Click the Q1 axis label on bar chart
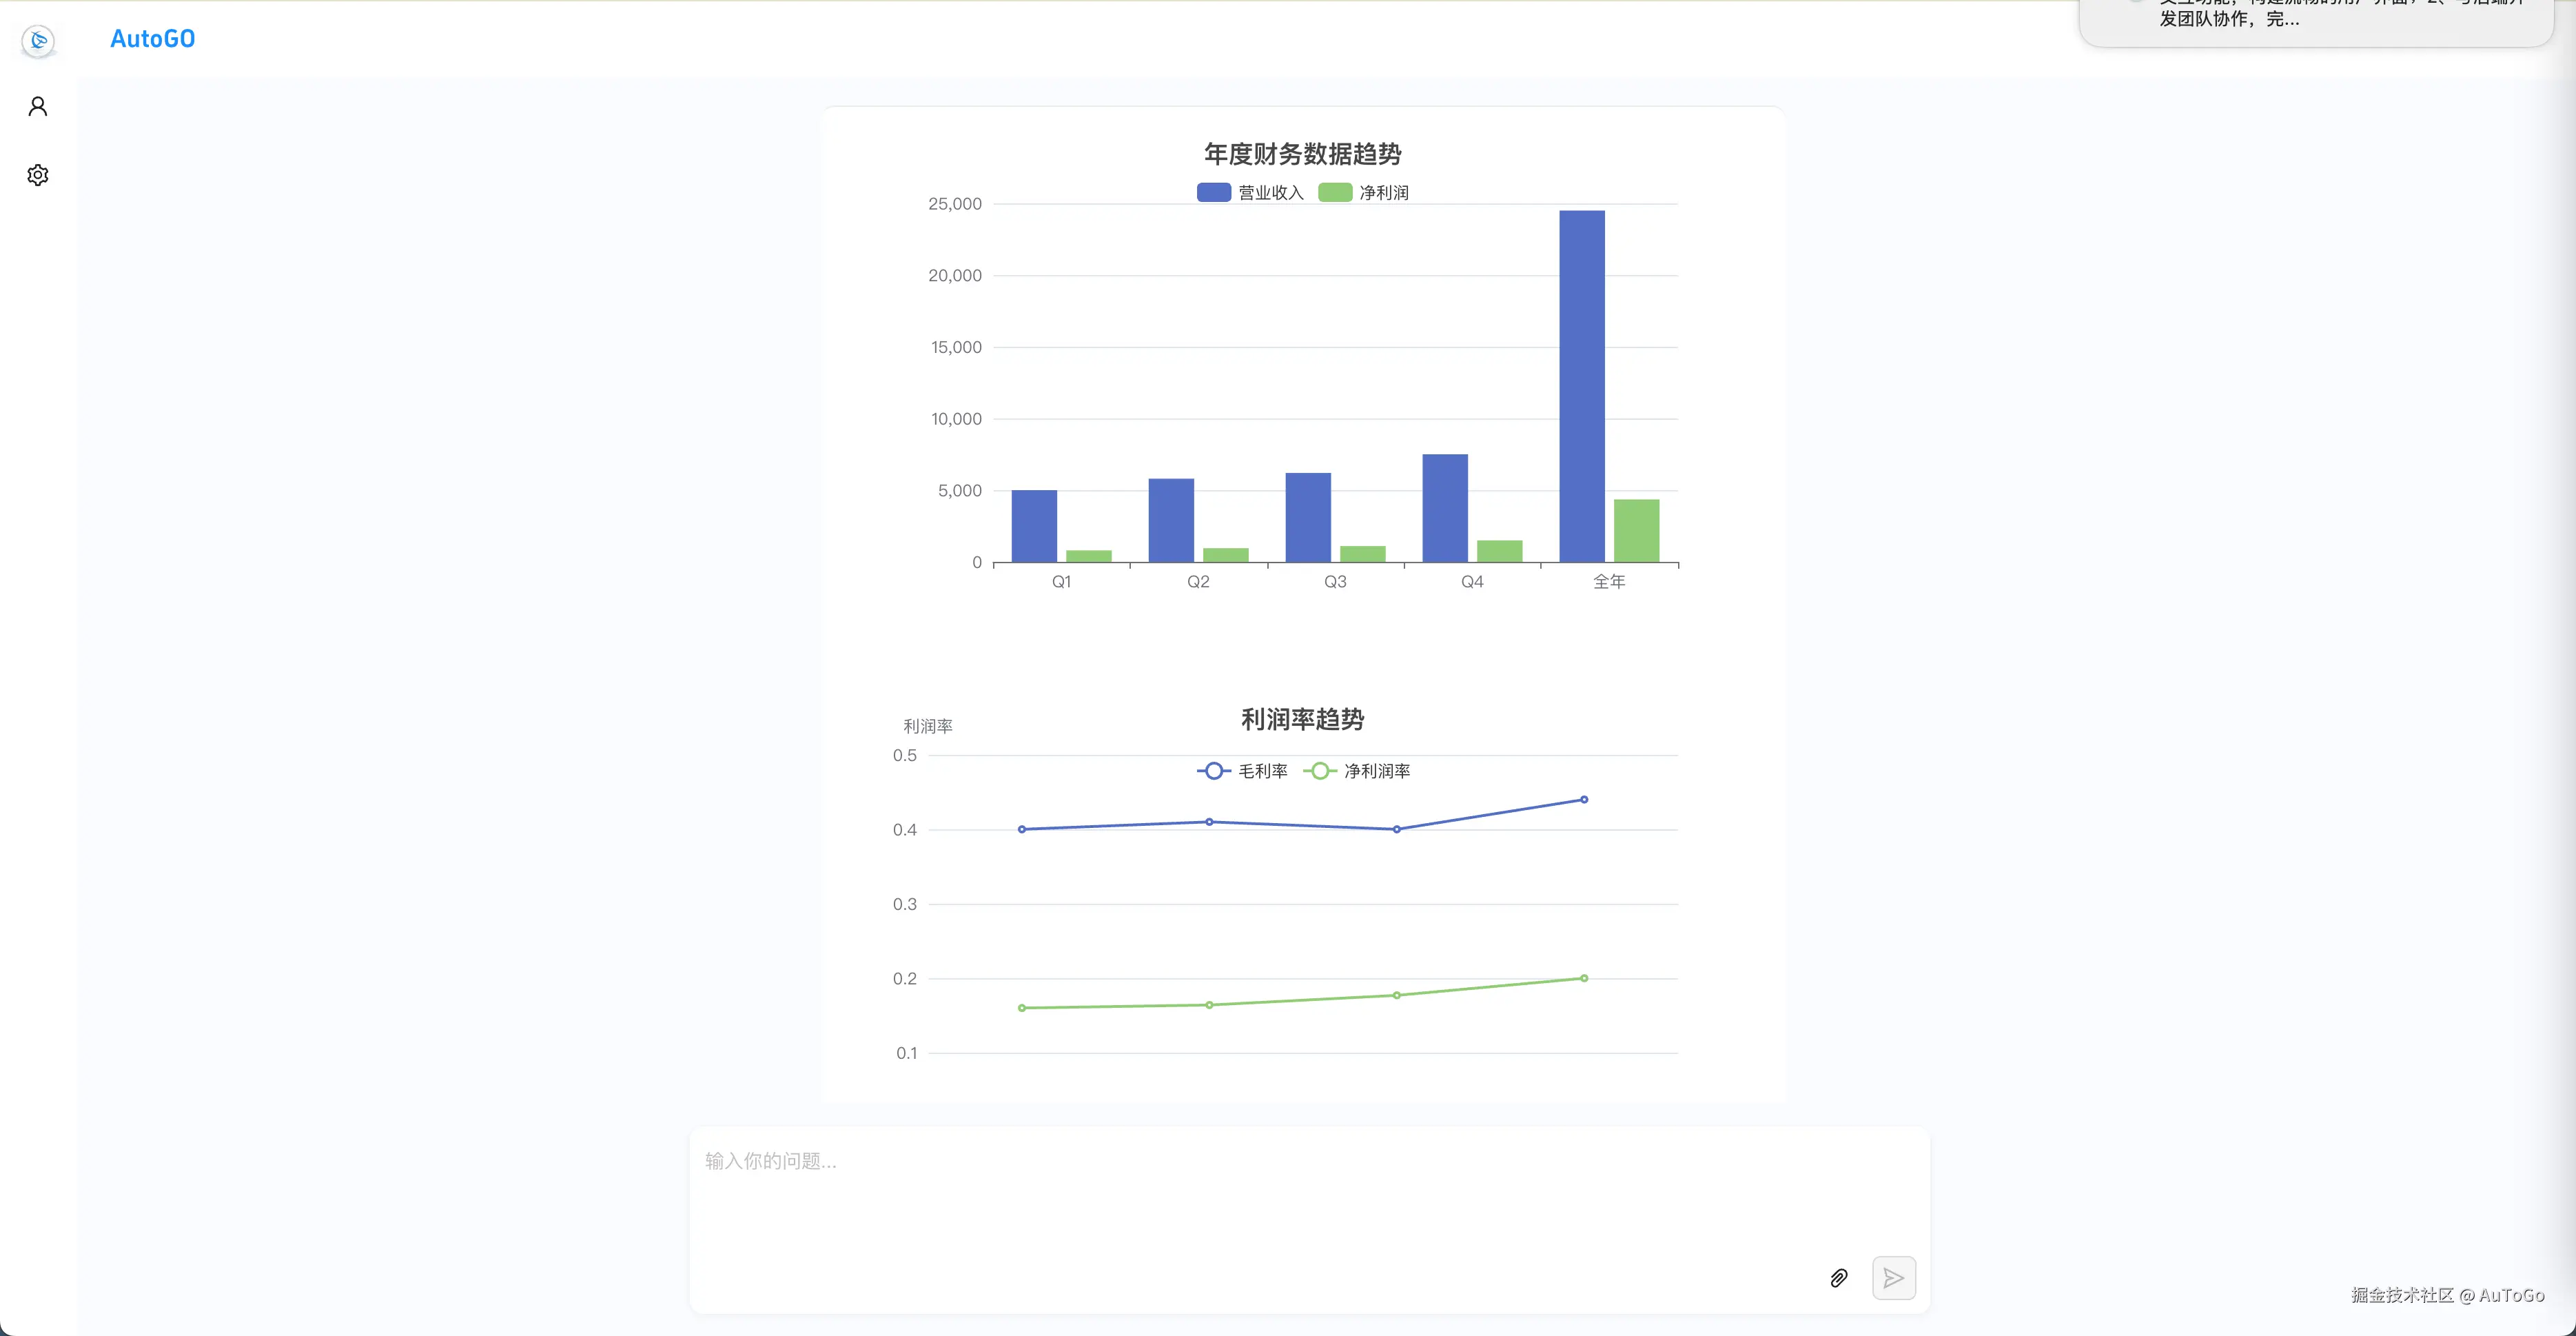The image size is (2576, 1336). click(1062, 581)
